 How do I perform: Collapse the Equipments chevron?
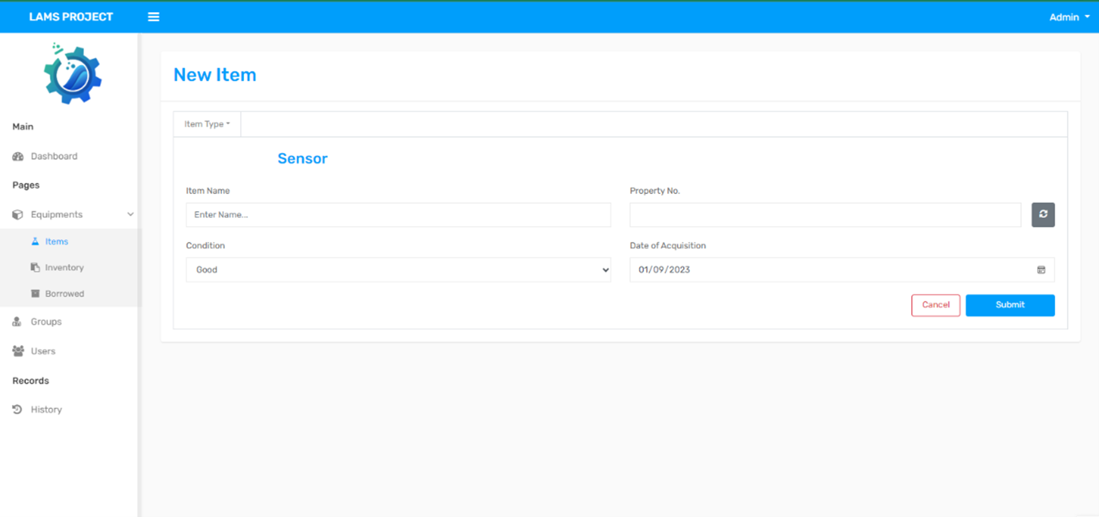pyautogui.click(x=130, y=214)
